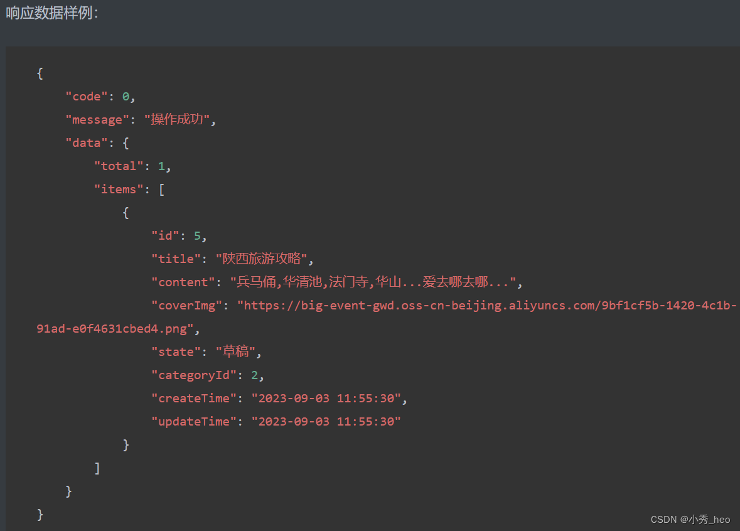Click the "code" key in JSON
The width and height of the screenshot is (740, 531).
[87, 96]
